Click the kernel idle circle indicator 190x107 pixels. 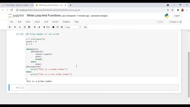[x=180, y=22]
